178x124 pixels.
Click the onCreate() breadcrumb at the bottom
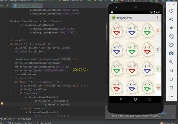click(x=25, y=119)
